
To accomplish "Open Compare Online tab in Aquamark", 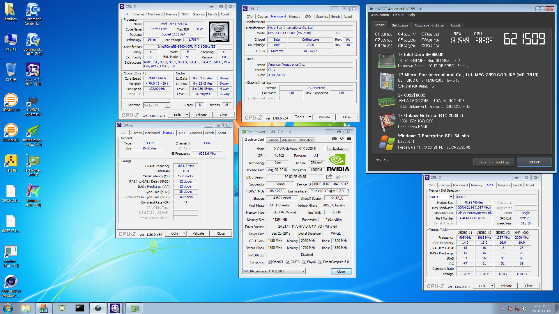I will pos(429,25).
